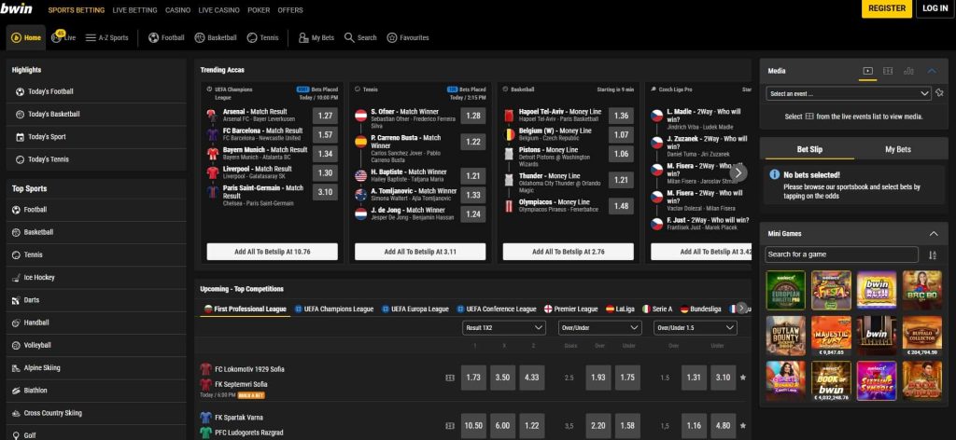Screen dimensions: 956x440
Task: Collapse the Media panel
Action: [x=932, y=71]
